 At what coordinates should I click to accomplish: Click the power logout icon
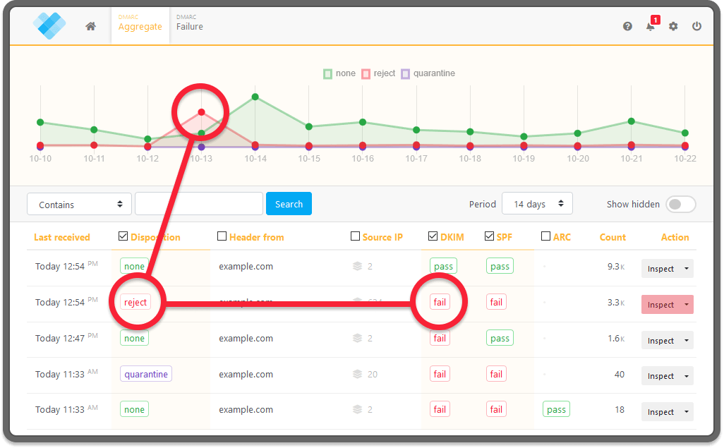696,26
